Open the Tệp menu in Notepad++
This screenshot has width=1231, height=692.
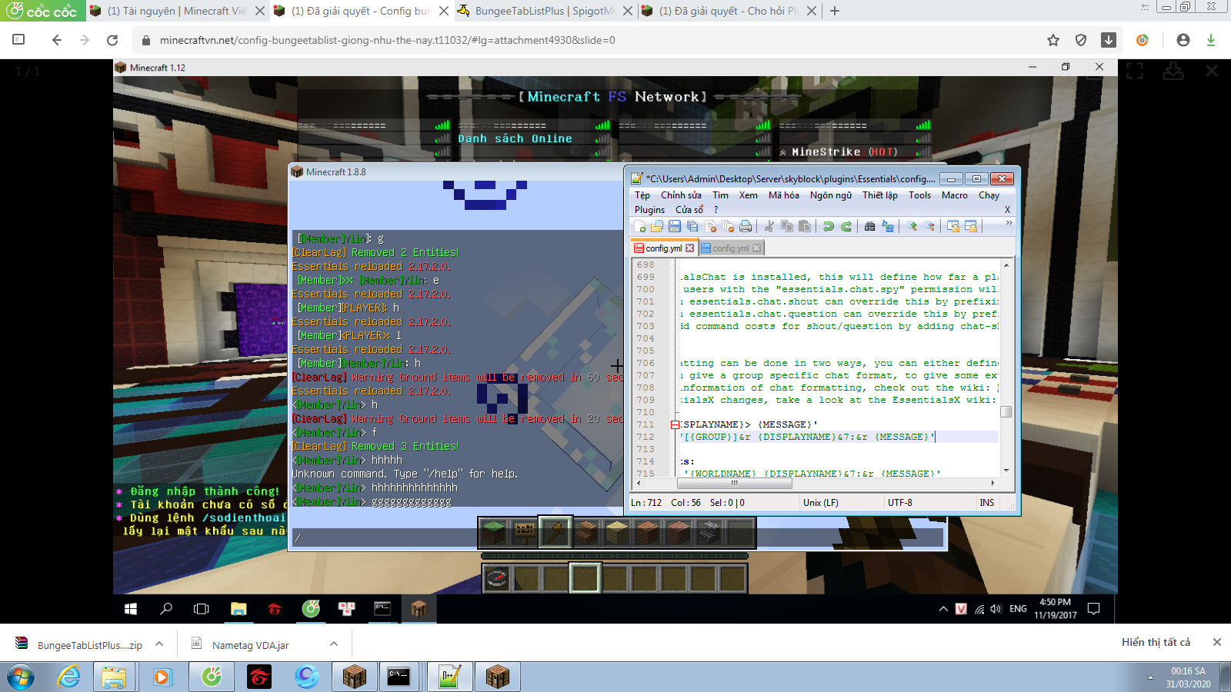(x=642, y=195)
